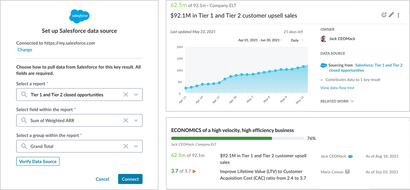The width and height of the screenshot is (410, 190).
Task: Cancel the Salesforce data source setup
Action: click(102, 179)
